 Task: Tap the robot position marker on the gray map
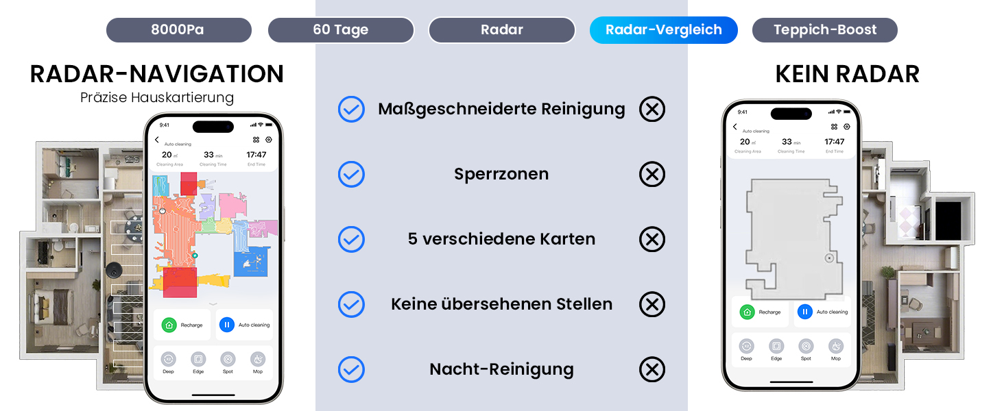pyautogui.click(x=829, y=258)
